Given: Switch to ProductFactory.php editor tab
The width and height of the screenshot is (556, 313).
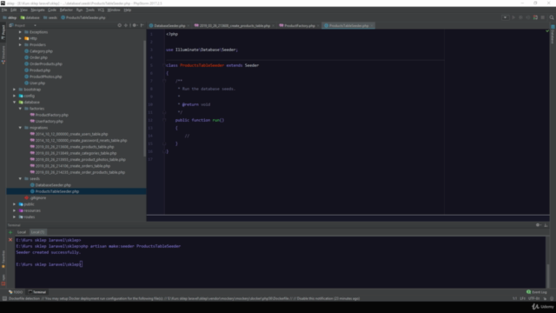Looking at the screenshot, I should 299,25.
